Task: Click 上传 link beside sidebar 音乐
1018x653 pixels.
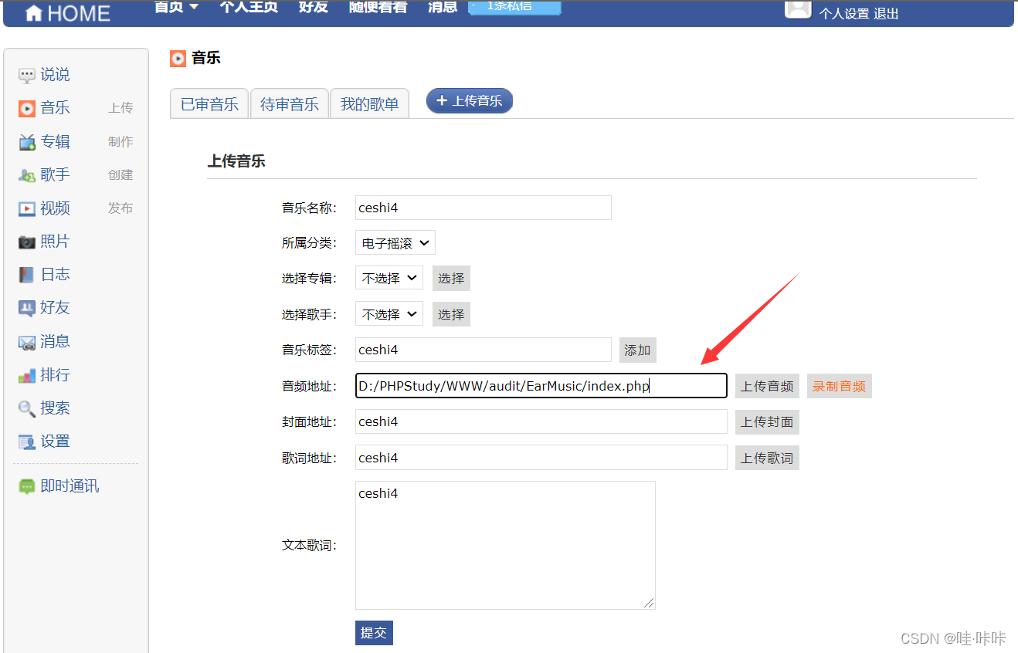Action: 120,108
